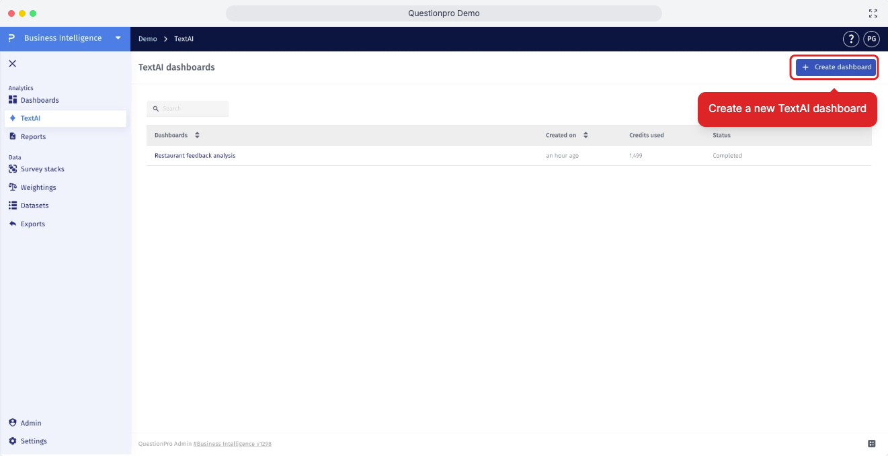Click the TextAI sparkle icon in the sidebar

(13, 118)
